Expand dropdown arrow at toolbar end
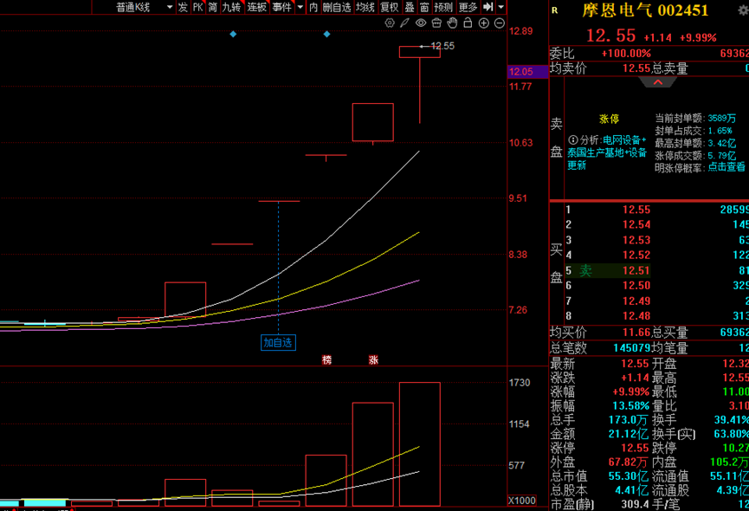The image size is (749, 511). tap(500, 7)
